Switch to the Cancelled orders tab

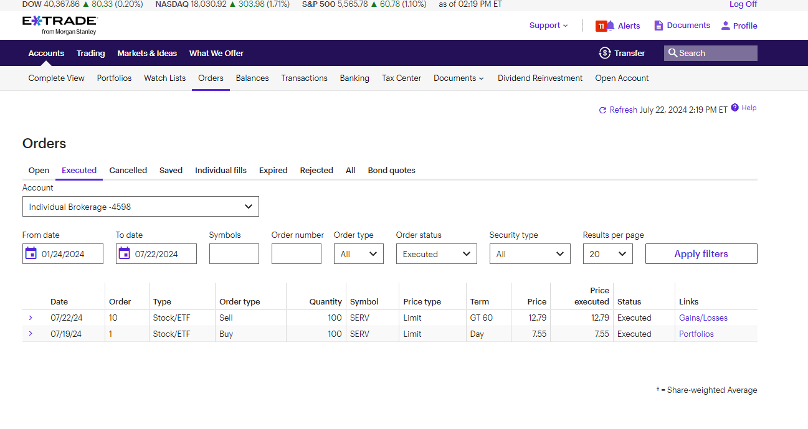pos(128,170)
